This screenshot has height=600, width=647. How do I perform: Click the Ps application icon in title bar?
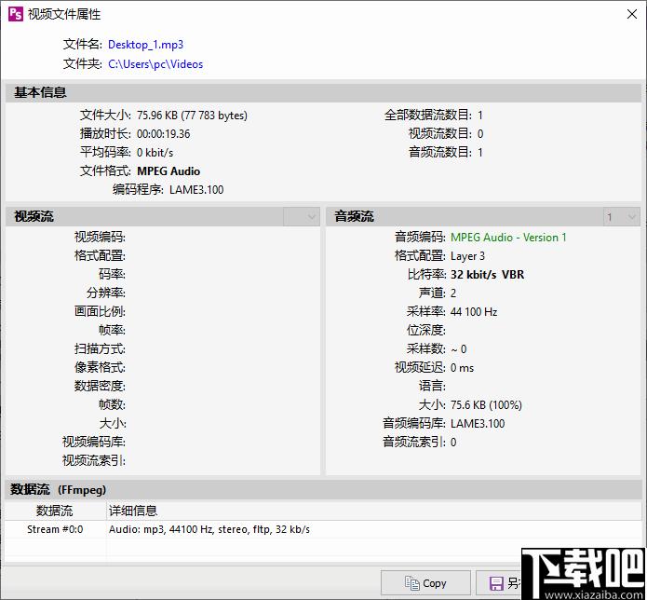[16, 14]
